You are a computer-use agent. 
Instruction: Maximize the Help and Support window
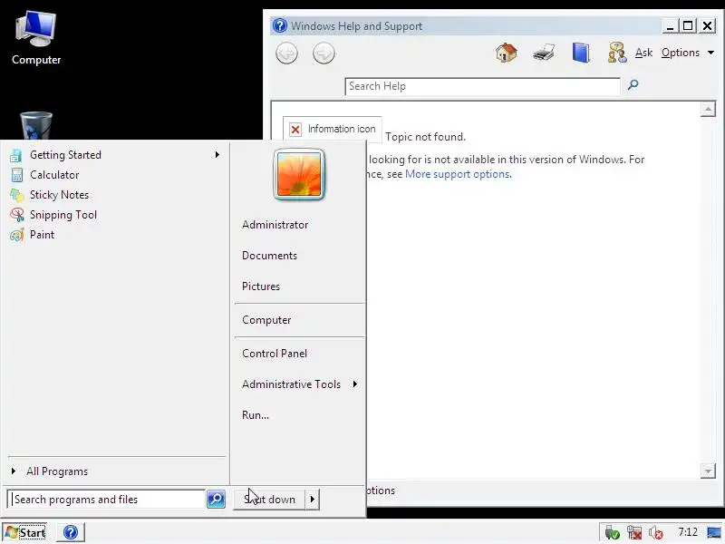tap(688, 26)
